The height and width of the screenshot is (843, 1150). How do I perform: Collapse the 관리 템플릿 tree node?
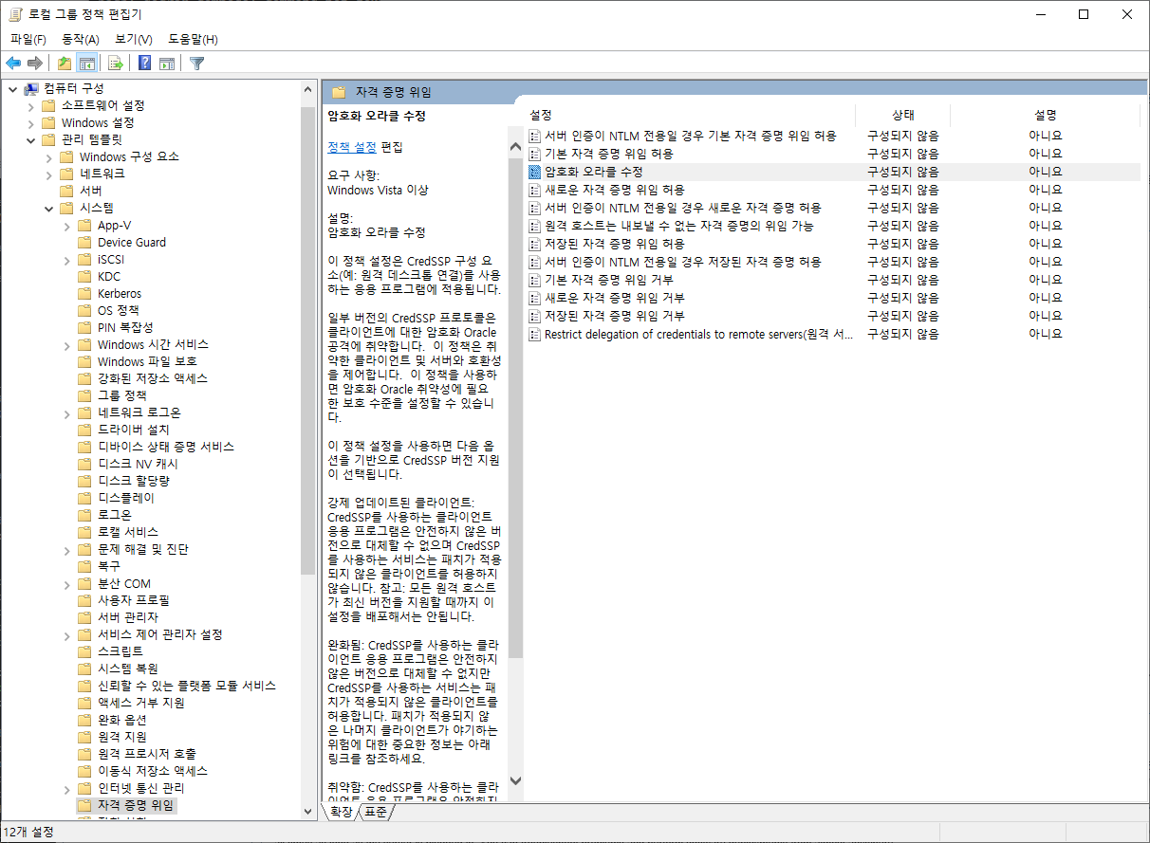pyautogui.click(x=31, y=139)
